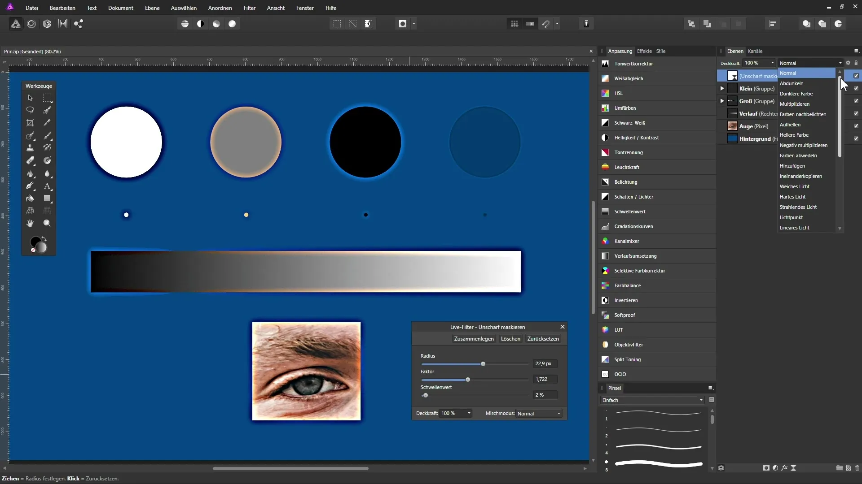
Task: Select the burn tool flame icon
Action: coord(30,173)
